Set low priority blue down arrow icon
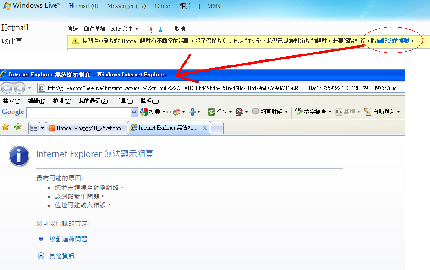Viewport: 430px width, 270px height. (160, 29)
